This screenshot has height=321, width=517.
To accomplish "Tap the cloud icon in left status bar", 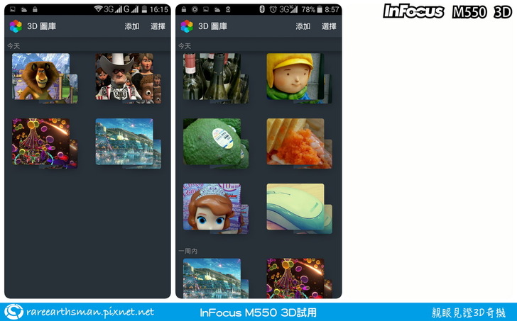I will coord(24,9).
